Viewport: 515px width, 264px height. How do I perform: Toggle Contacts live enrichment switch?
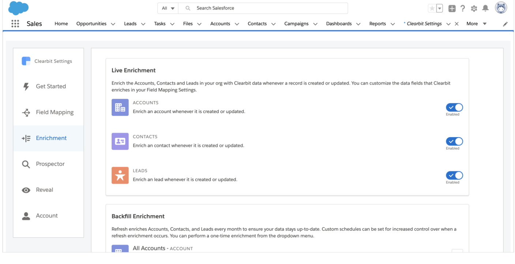pos(454,141)
